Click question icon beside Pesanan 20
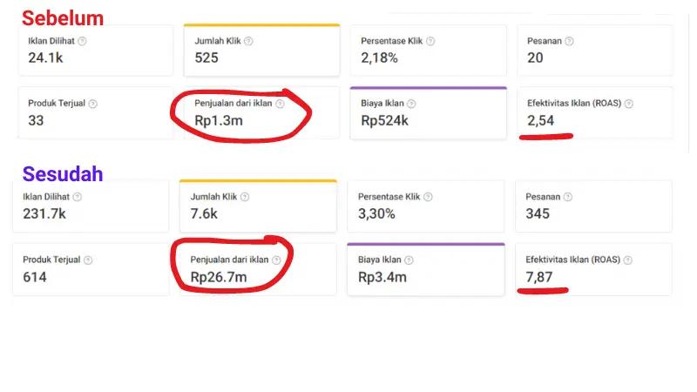Viewport: 697px width, 392px height. 569,41
